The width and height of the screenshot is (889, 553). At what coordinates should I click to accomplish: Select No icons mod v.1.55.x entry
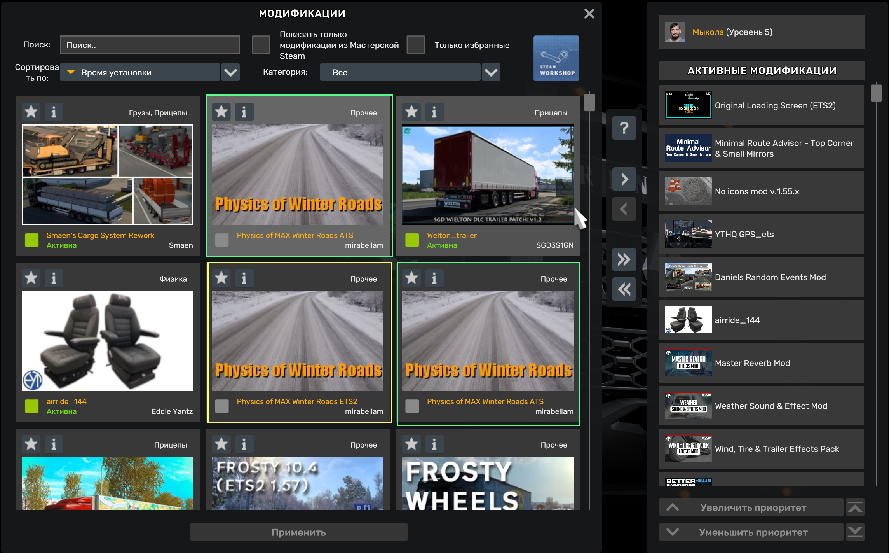pos(762,191)
